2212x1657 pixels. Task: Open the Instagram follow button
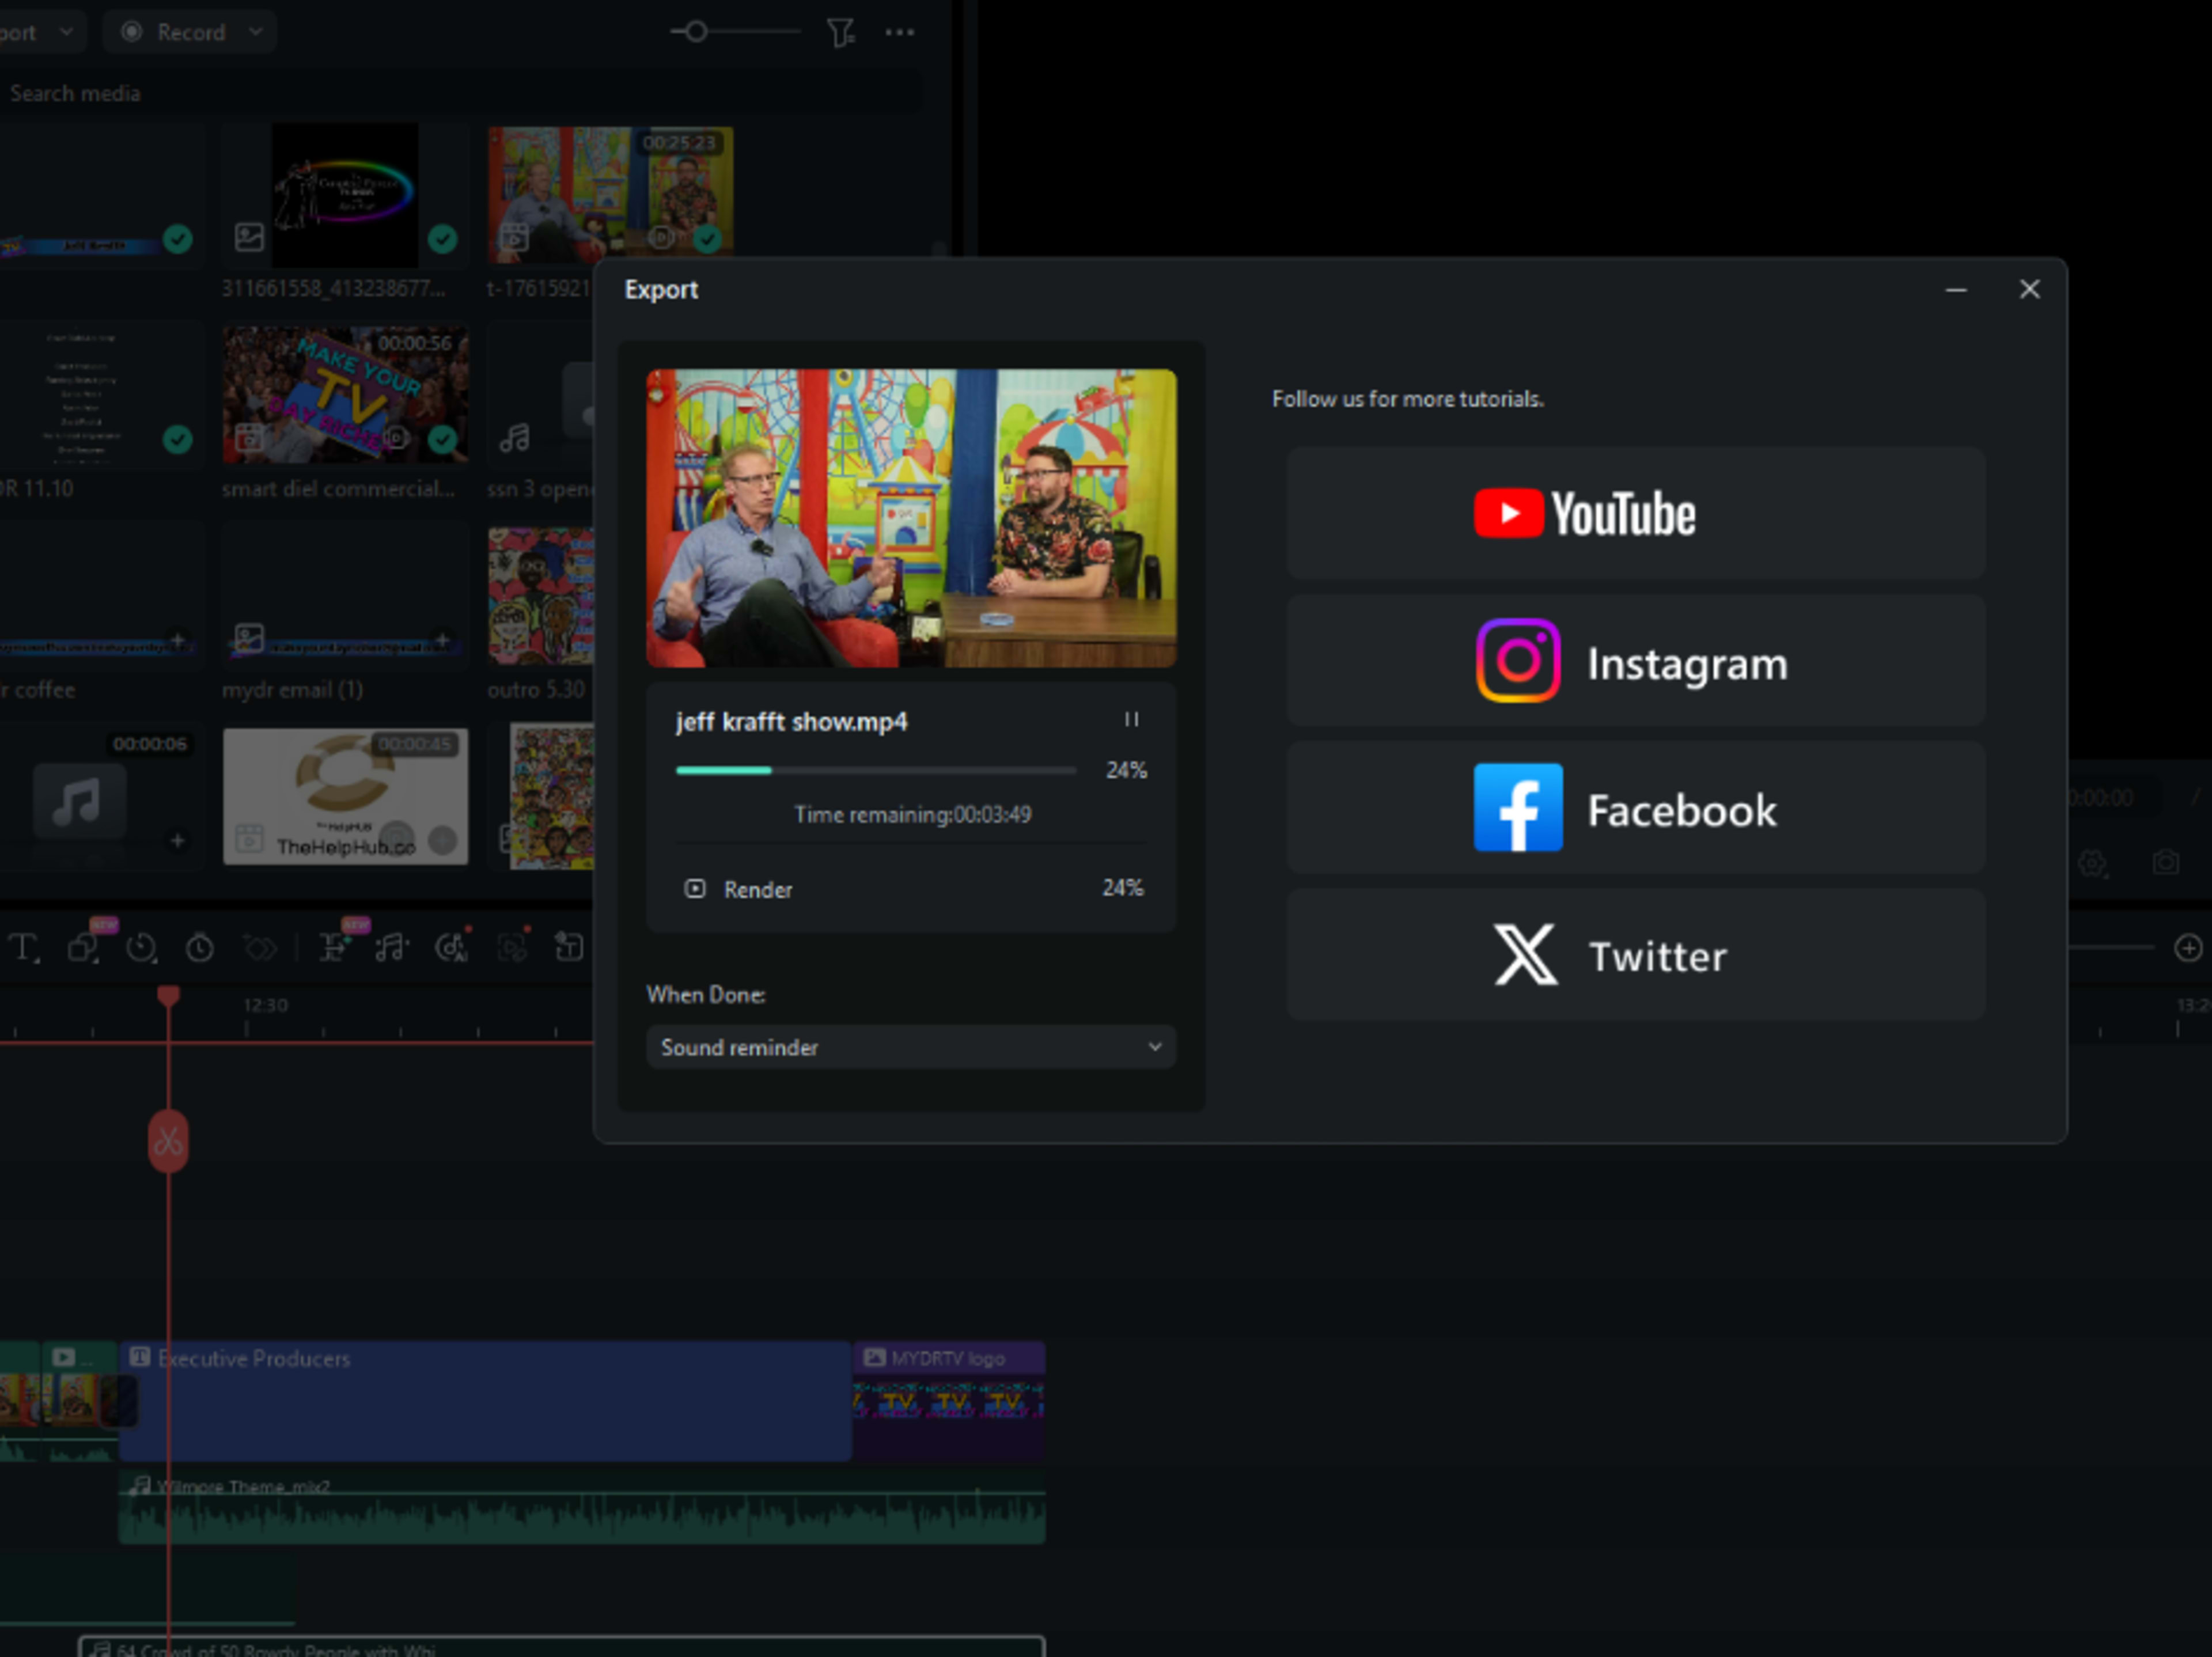click(1636, 661)
